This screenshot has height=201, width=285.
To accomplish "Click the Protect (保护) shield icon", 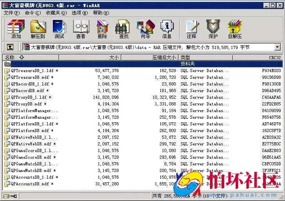I will (x=213, y=29).
